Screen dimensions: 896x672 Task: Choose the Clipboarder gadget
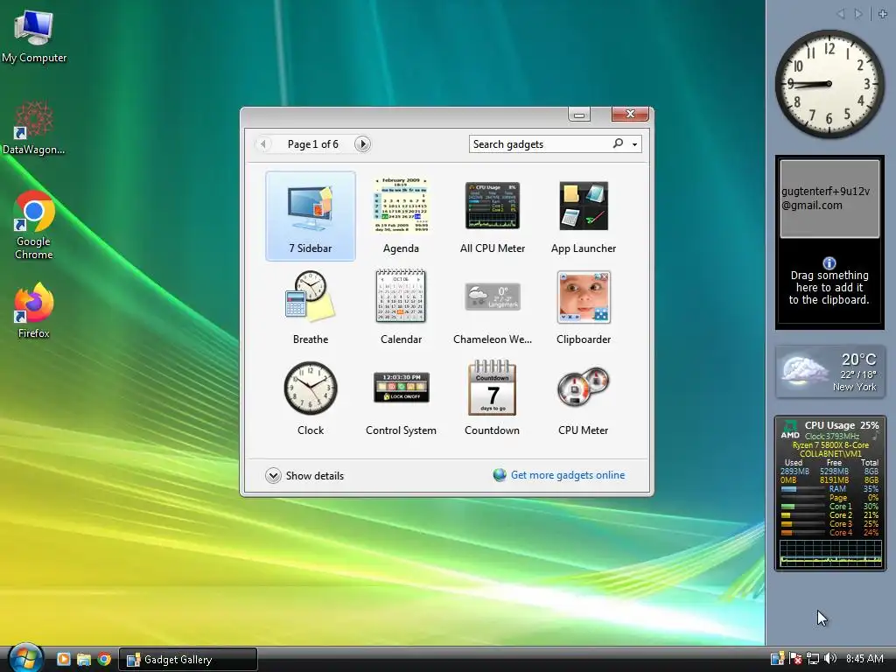584,307
